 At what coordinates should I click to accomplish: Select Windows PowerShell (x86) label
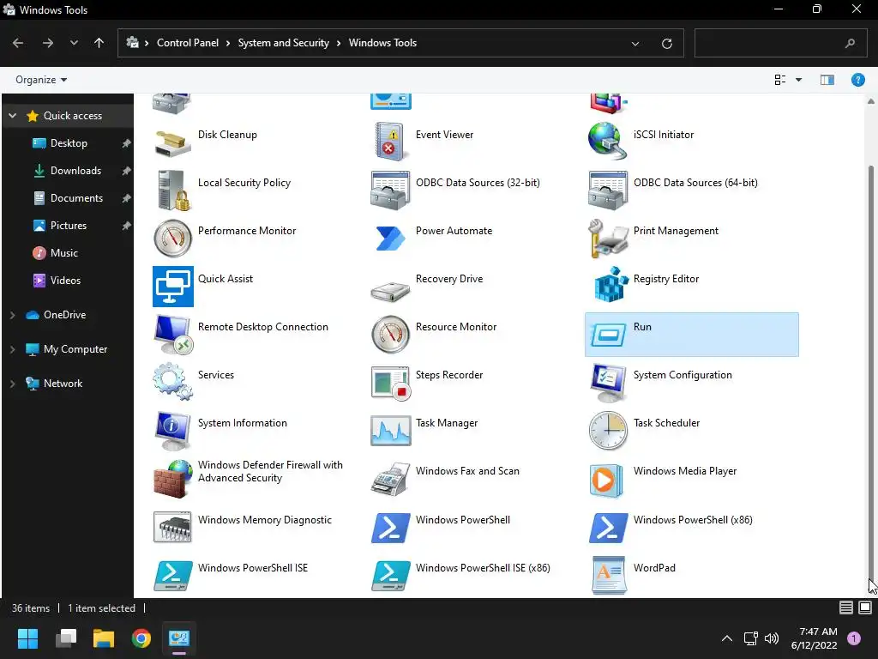point(693,520)
